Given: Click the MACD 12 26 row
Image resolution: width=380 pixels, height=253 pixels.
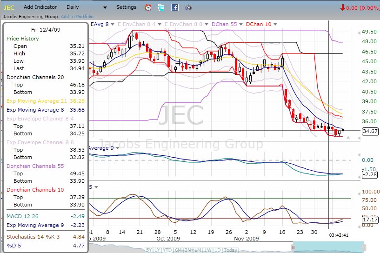Looking at the screenshot, I should [45, 216].
